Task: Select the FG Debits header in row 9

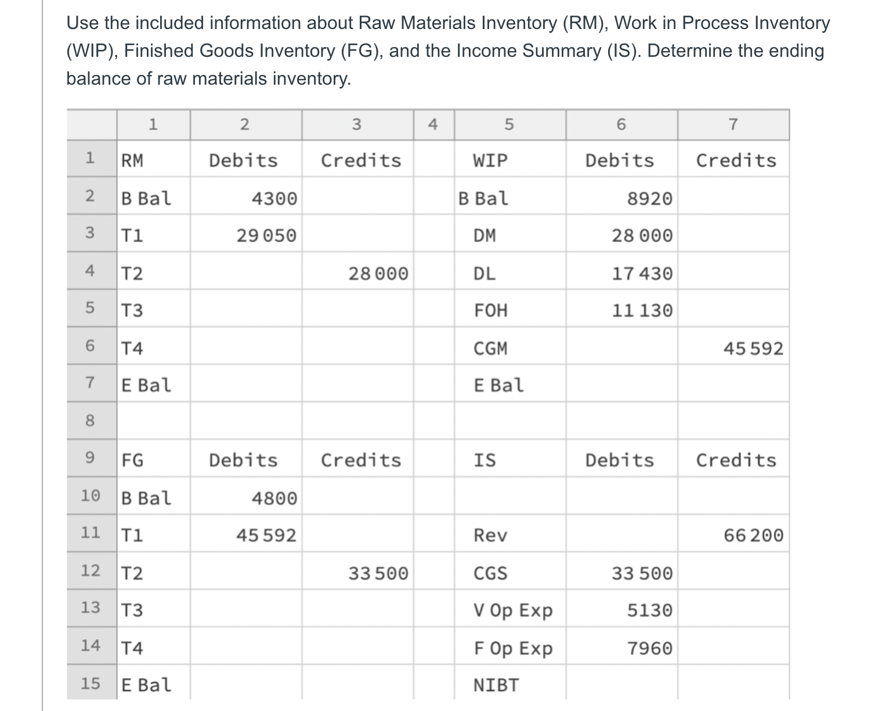Action: [246, 458]
